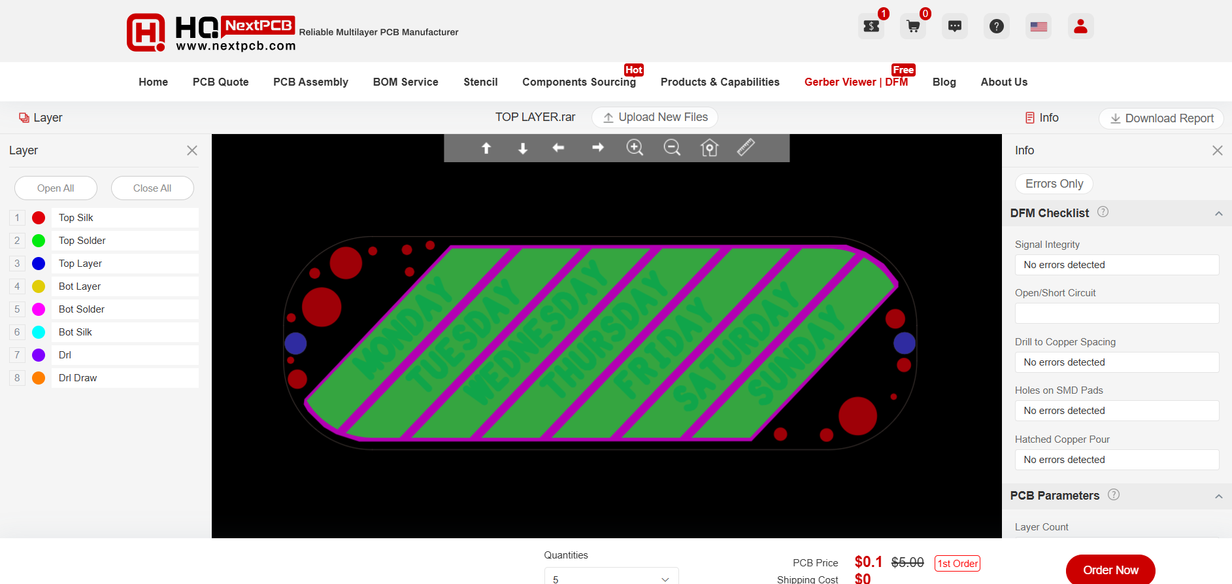This screenshot has height=584, width=1232.
Task: Toggle the Info panel from the toolbar
Action: (1042, 118)
